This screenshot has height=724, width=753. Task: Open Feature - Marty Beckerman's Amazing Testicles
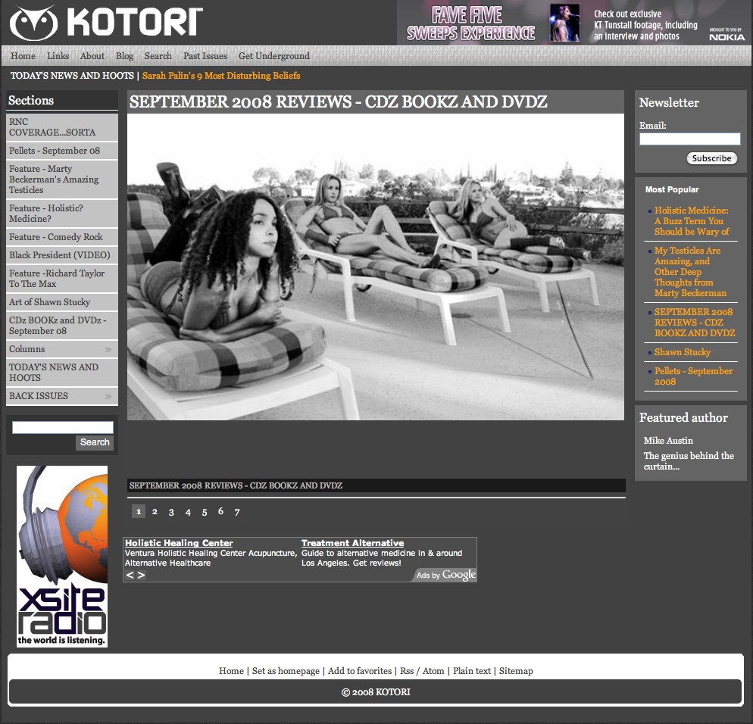click(x=62, y=179)
